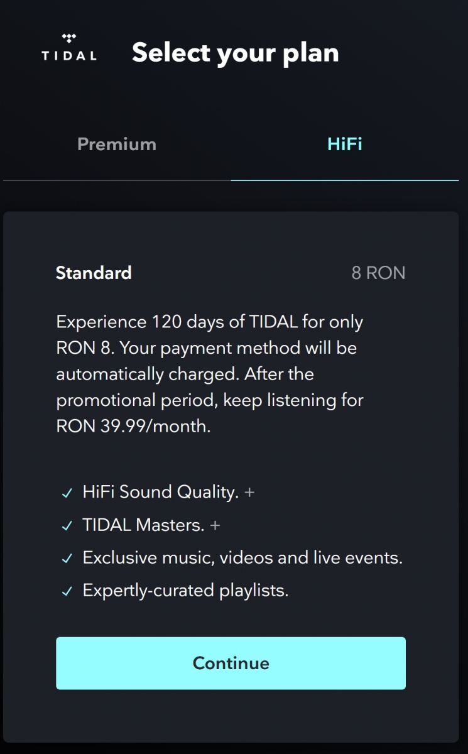Click the checkmark beside HiFi Sound Quality
Image resolution: width=468 pixels, height=754 pixels.
[x=67, y=493]
